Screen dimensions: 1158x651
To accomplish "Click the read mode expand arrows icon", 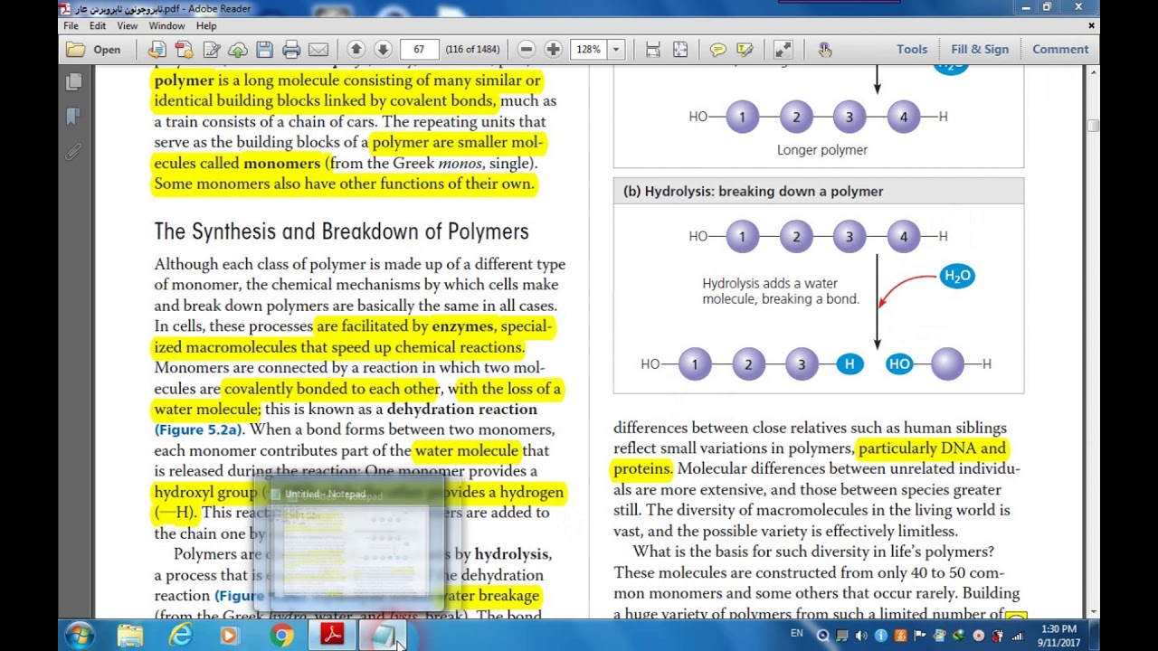I will pos(783,50).
